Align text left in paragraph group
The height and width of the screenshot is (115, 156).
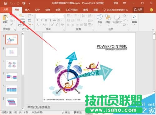tap(68, 25)
